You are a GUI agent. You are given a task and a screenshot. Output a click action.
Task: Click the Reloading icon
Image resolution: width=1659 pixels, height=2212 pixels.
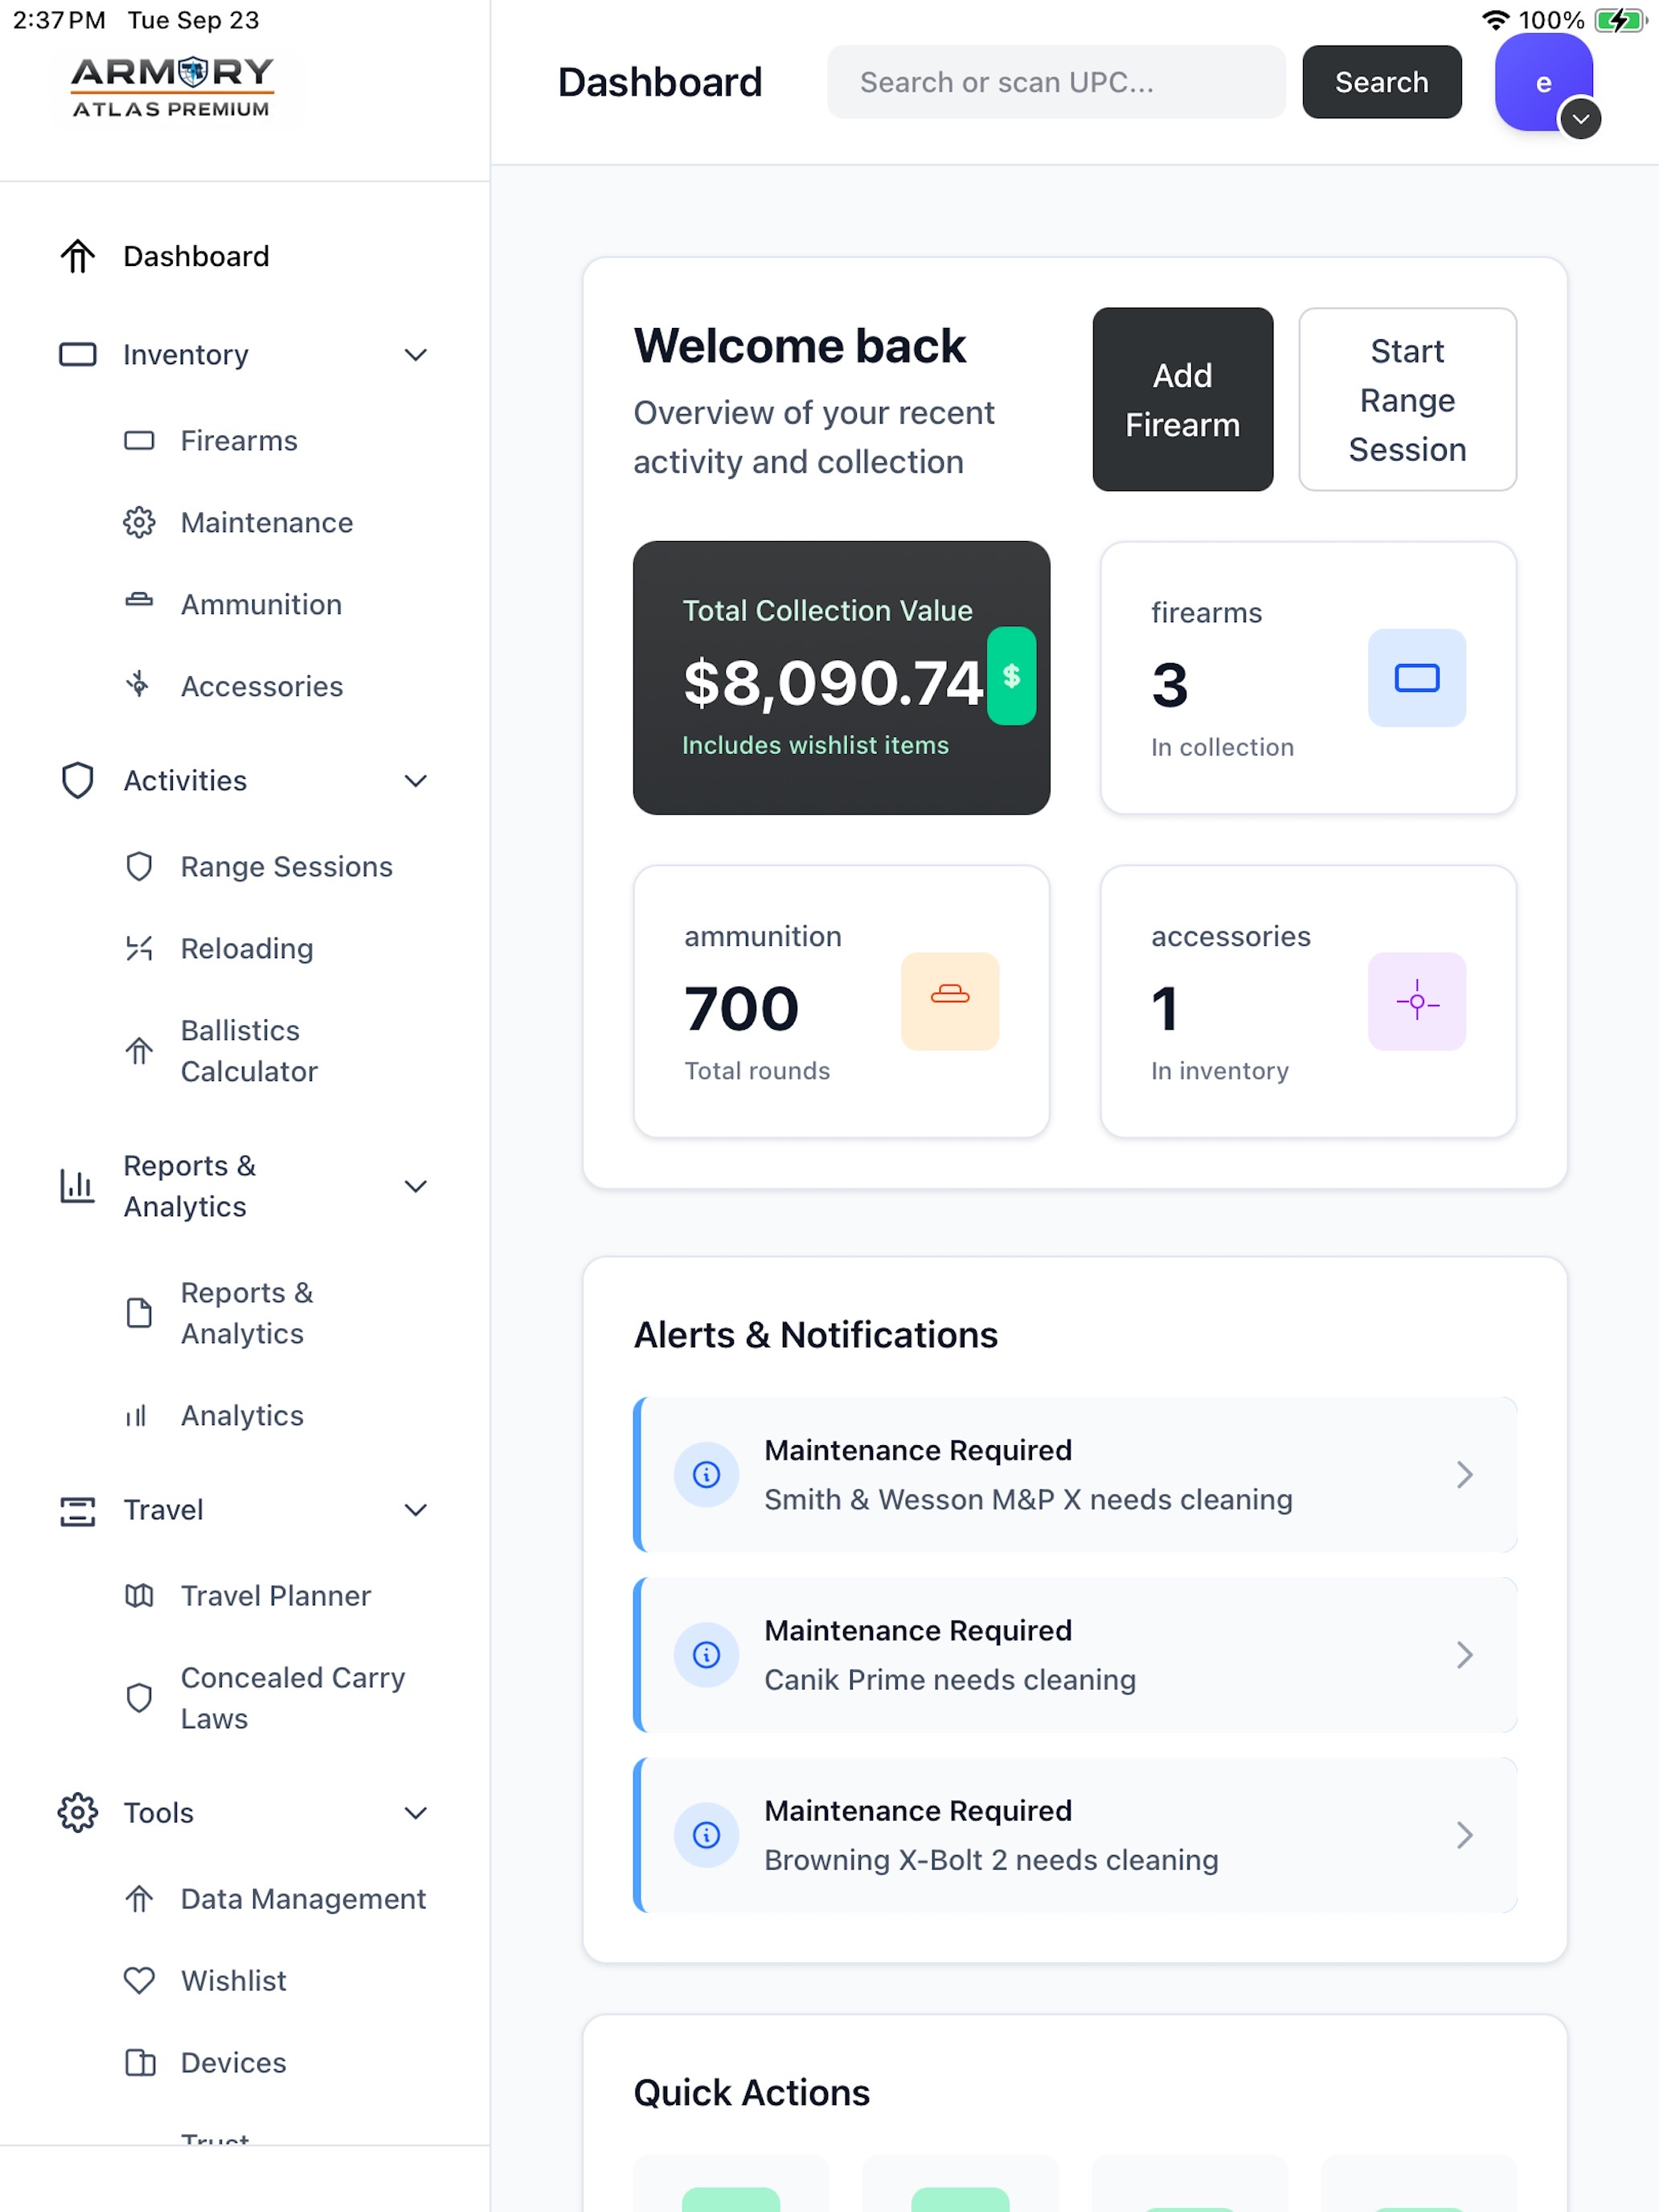139,949
